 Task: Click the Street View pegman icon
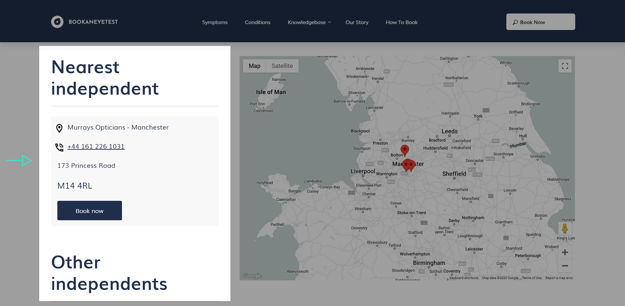565,228
